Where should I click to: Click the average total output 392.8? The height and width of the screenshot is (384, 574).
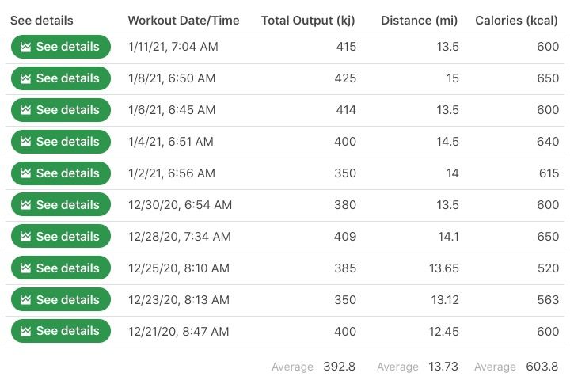click(x=339, y=367)
